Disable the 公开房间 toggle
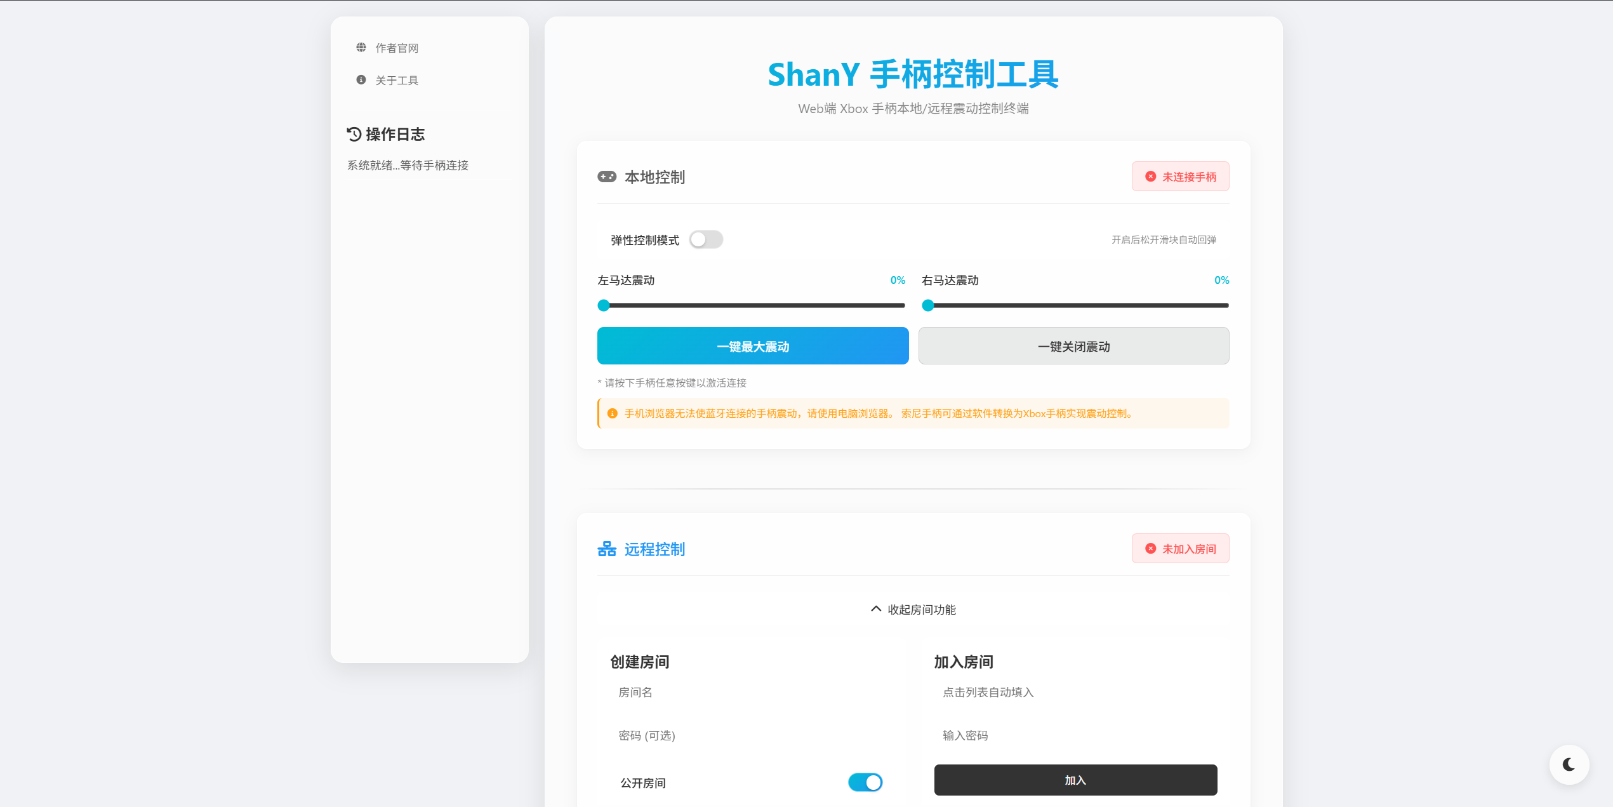The width and height of the screenshot is (1613, 807). click(x=865, y=782)
